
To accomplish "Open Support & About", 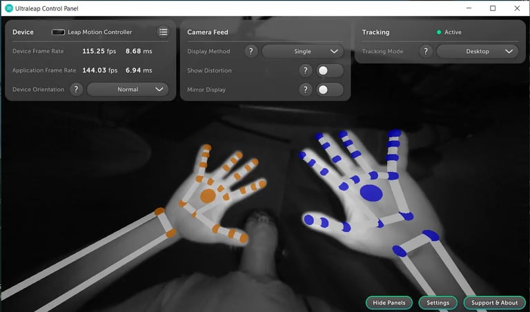I will coord(494,302).
